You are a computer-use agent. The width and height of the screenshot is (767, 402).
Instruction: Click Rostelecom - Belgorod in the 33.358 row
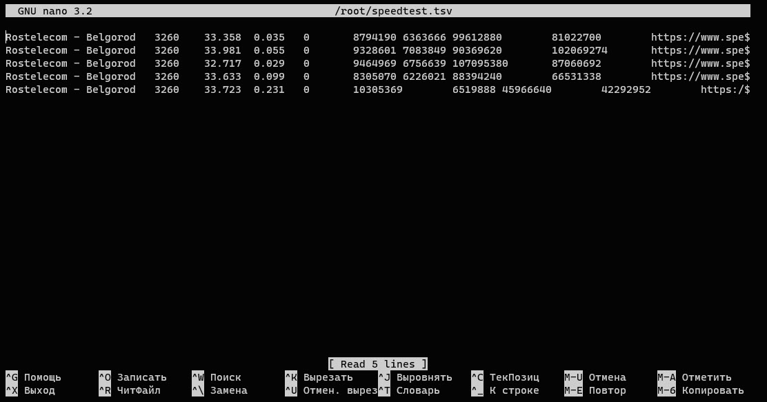70,37
